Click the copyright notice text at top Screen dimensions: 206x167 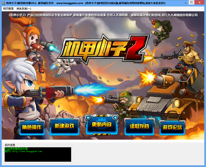click(103, 15)
